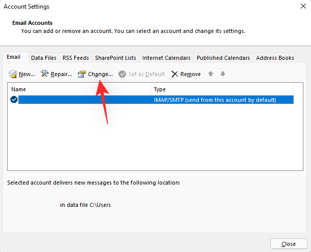
Task: Open the Published Calendars tab
Action: point(223,58)
